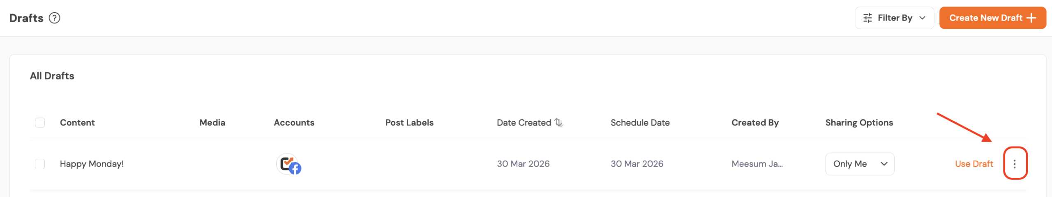Open the Happy Monday! draft content
Image resolution: width=1052 pixels, height=197 pixels.
(x=92, y=164)
